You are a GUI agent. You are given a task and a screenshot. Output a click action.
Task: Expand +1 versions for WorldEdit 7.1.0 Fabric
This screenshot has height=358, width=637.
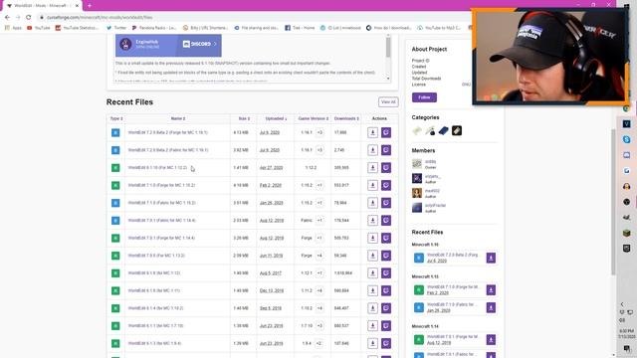click(x=319, y=203)
